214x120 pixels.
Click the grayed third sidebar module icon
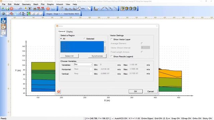(4, 33)
